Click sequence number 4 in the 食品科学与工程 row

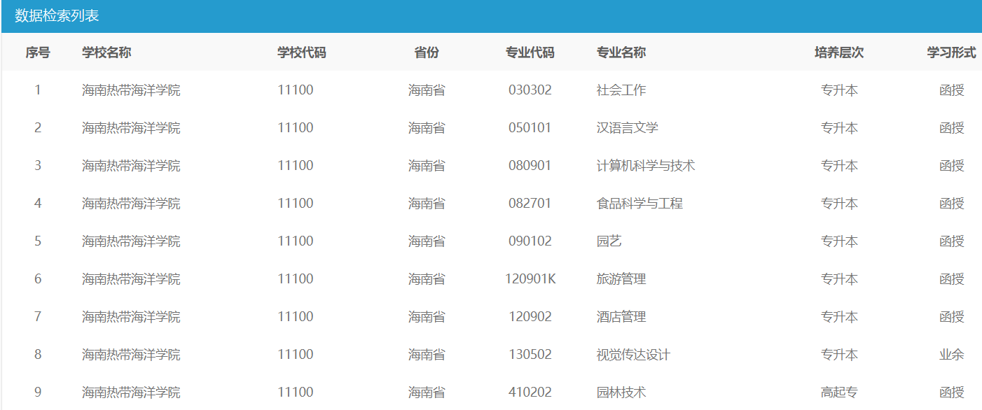[x=38, y=204]
